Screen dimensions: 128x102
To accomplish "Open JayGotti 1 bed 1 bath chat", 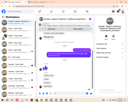I will 17,66.
